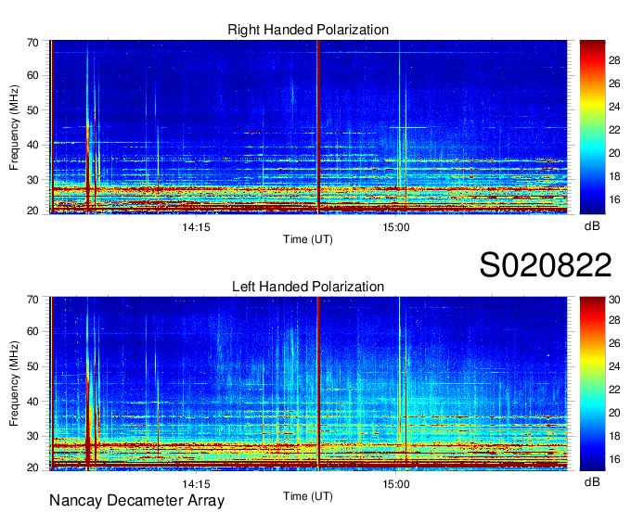Click the 30 MHz tick on the lower plot

[x=32, y=436]
